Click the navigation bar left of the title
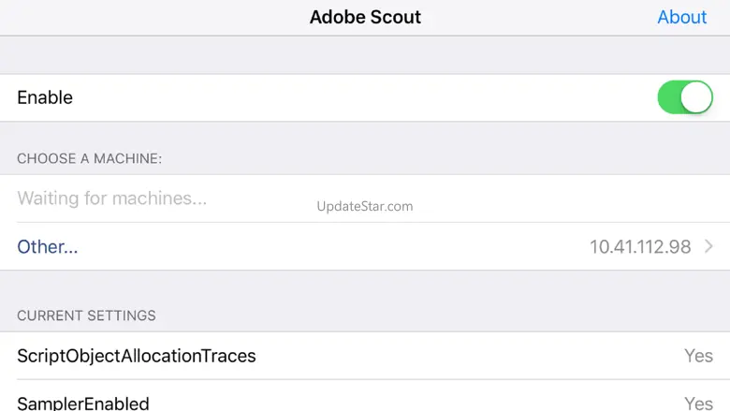The height and width of the screenshot is (411, 730). pos(140,17)
